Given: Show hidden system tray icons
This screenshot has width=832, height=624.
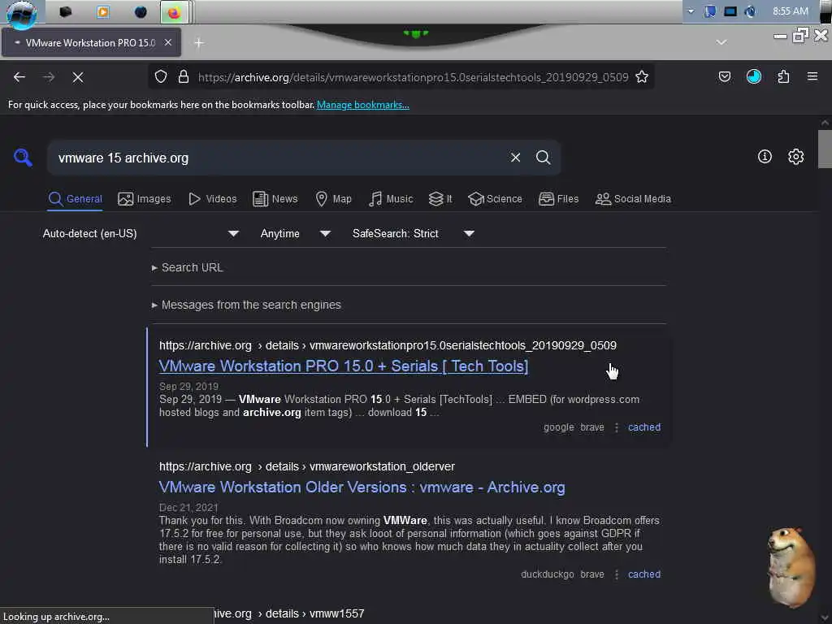Looking at the screenshot, I should pos(691,11).
